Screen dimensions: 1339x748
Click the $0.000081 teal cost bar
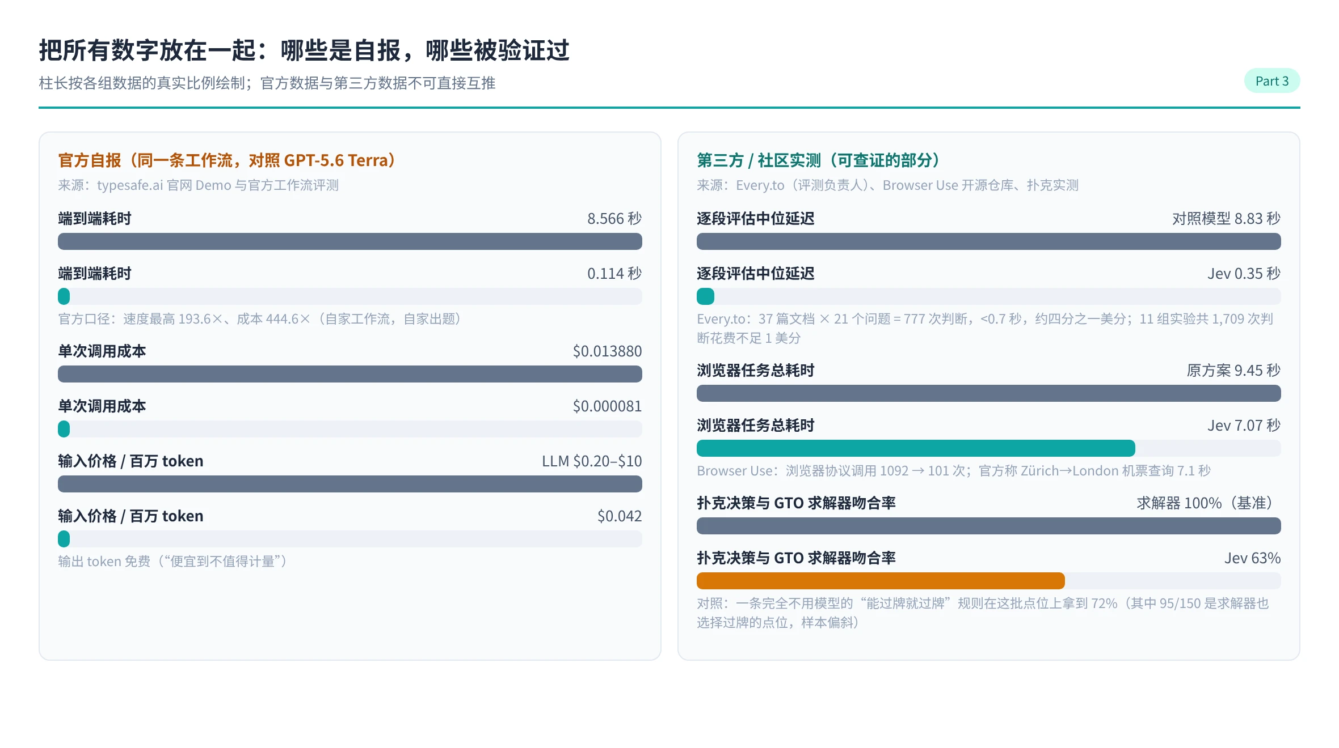[64, 429]
